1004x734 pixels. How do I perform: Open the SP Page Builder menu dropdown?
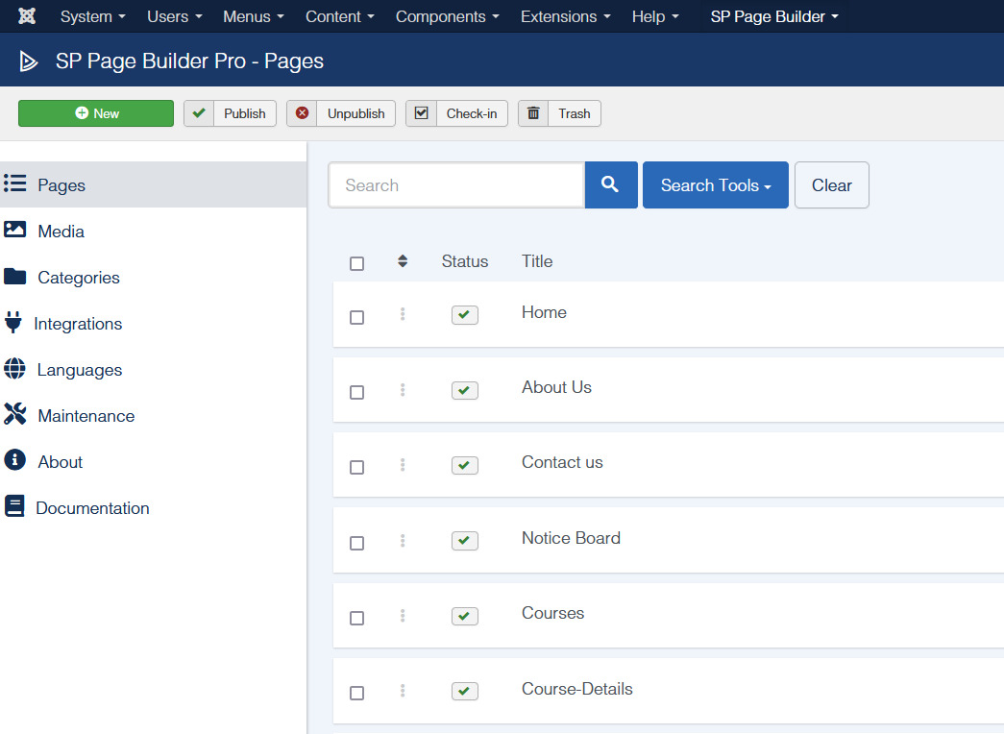(774, 16)
